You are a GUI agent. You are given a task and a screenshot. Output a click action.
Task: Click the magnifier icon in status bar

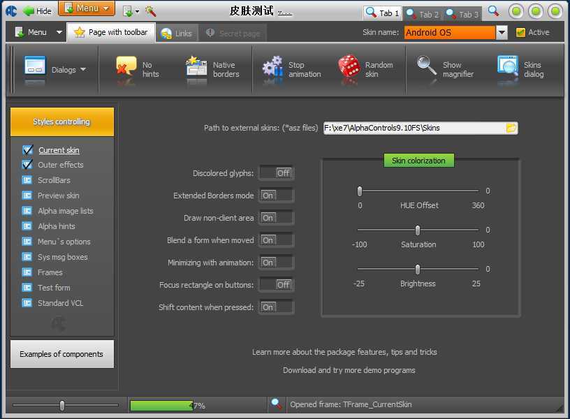277,404
